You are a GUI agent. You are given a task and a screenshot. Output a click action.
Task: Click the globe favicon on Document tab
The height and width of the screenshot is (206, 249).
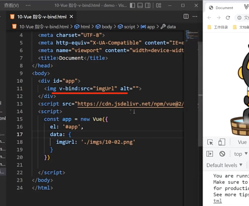pos(211,8)
